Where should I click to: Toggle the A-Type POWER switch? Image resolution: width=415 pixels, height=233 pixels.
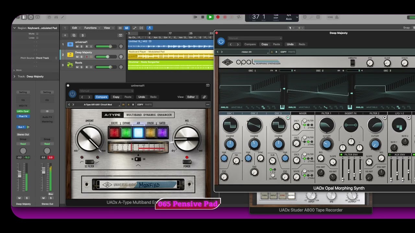click(187, 162)
